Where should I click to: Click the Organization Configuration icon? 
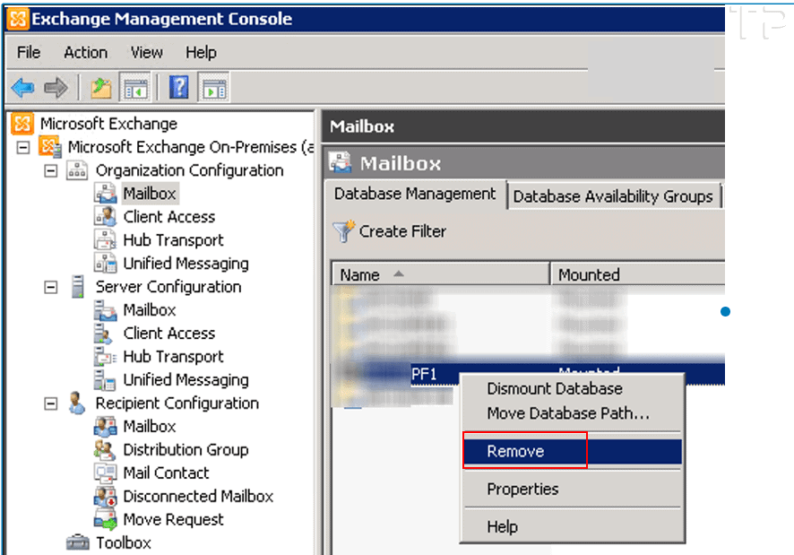tap(77, 170)
